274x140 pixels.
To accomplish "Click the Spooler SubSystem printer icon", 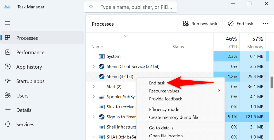I will click(102, 97).
